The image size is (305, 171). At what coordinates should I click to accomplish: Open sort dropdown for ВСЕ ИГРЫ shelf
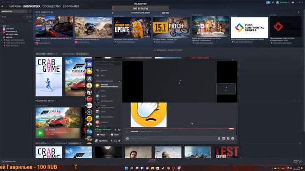pos(74,143)
